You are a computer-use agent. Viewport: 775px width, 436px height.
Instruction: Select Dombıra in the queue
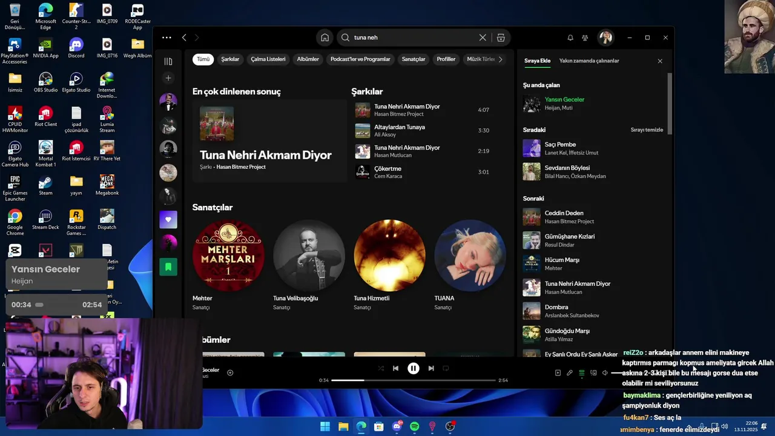[x=593, y=311]
